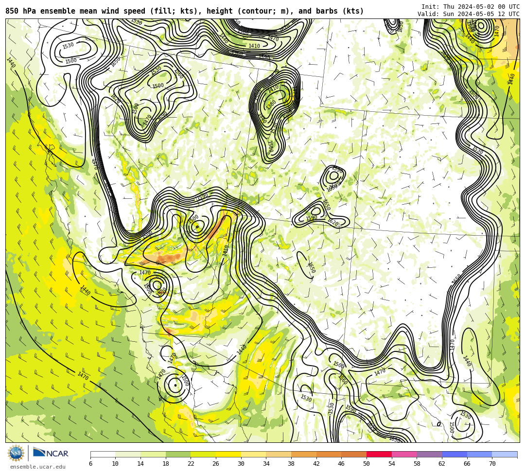Viewport: 525px width, 473px height.
Task: Click the NSF logo
Action: pyautogui.click(x=16, y=453)
